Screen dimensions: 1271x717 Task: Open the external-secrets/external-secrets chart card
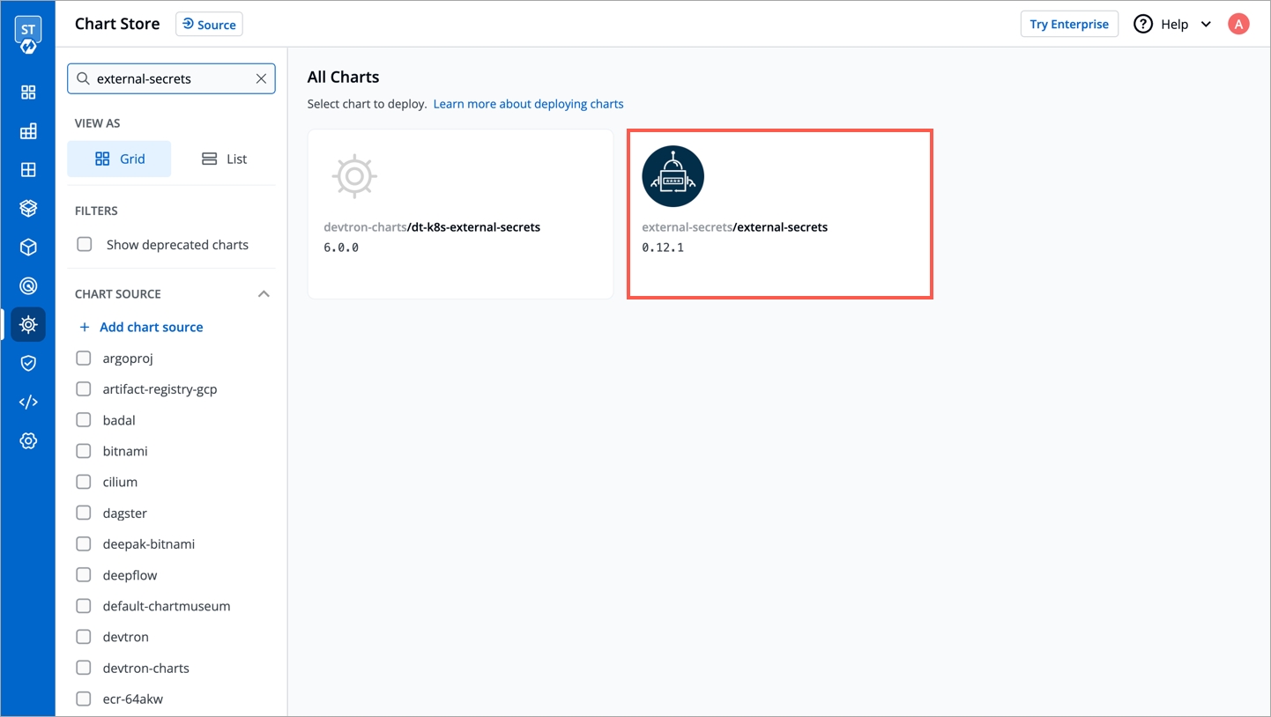(x=779, y=214)
